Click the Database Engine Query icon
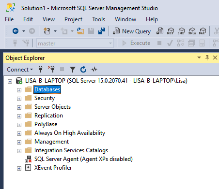 [x=160, y=31]
